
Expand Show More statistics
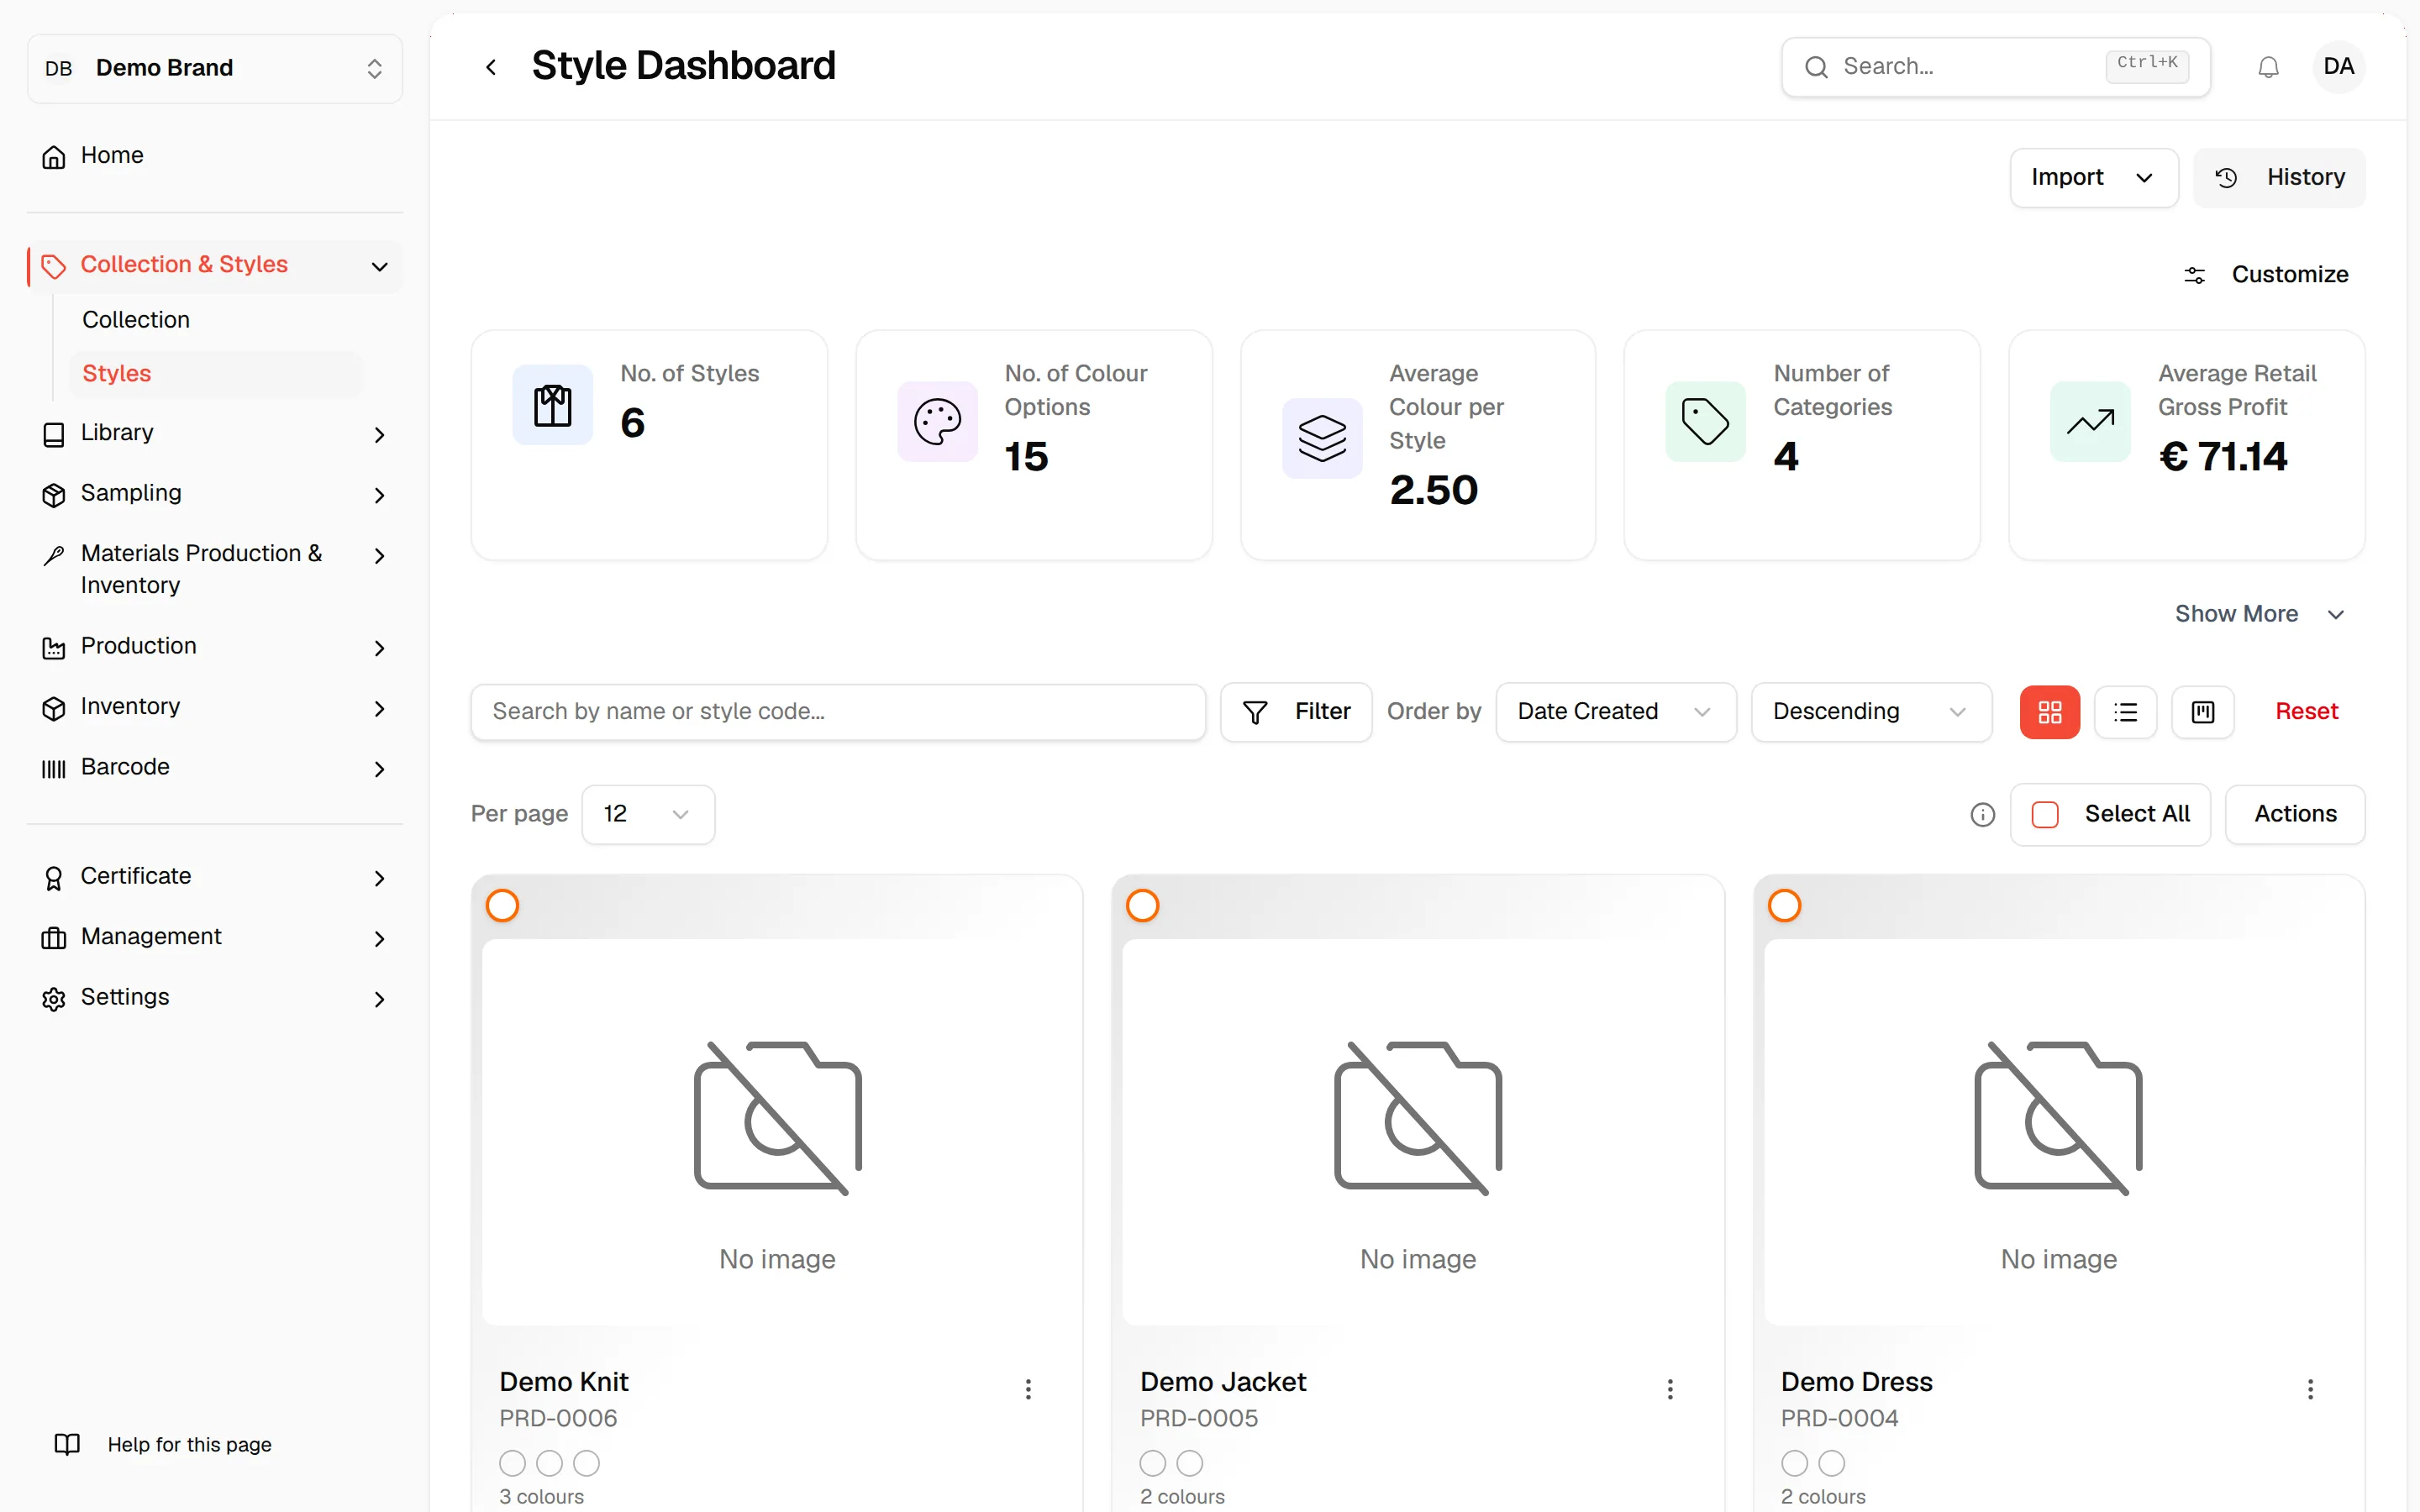click(2259, 614)
